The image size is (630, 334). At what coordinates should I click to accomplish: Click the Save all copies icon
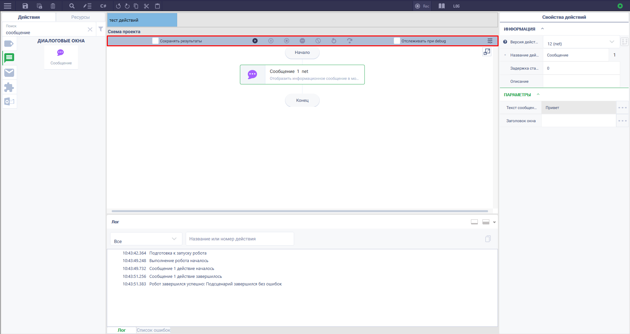pos(39,6)
